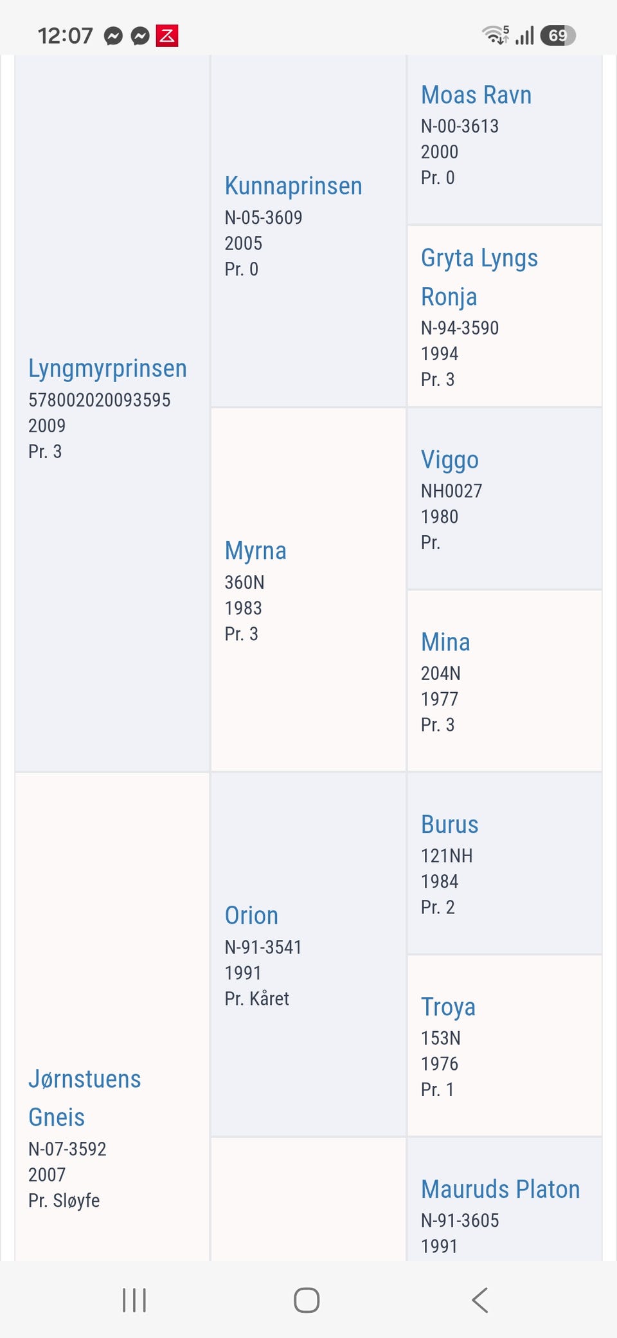Open the Burus stallion entry
Image resolution: width=617 pixels, height=1338 pixels.
[450, 825]
